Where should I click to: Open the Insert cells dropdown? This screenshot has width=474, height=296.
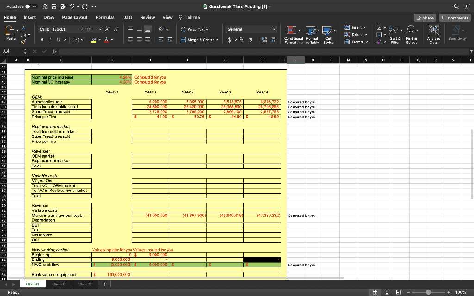[x=355, y=27]
